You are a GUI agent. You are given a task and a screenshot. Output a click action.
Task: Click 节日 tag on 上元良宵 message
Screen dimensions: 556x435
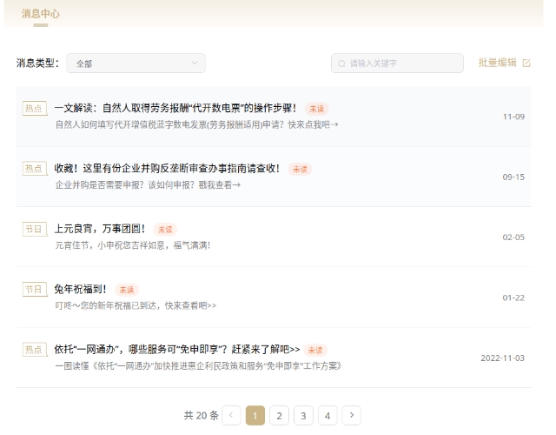pos(35,229)
